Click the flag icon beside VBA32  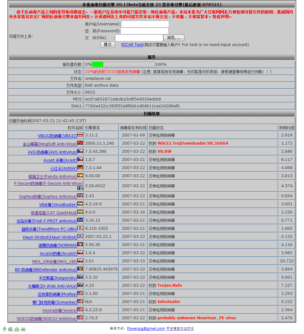[80, 135]
